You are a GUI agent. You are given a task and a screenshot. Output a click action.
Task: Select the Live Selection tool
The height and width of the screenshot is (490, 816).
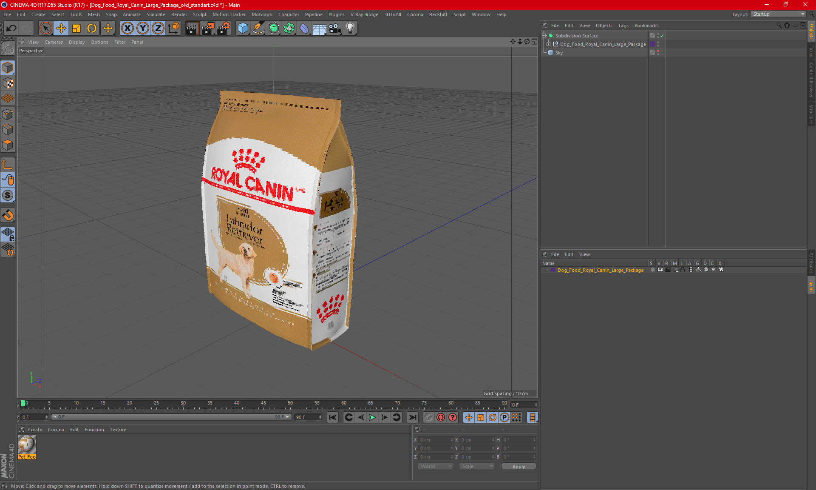[45, 28]
